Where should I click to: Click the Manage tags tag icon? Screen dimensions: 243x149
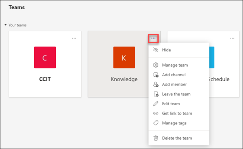coord(156,123)
